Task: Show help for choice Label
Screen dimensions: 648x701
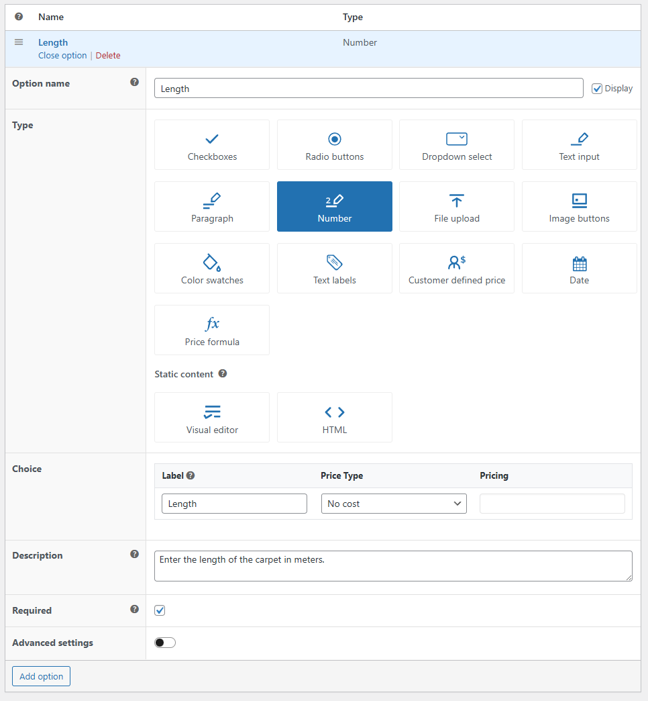Action: coord(191,475)
